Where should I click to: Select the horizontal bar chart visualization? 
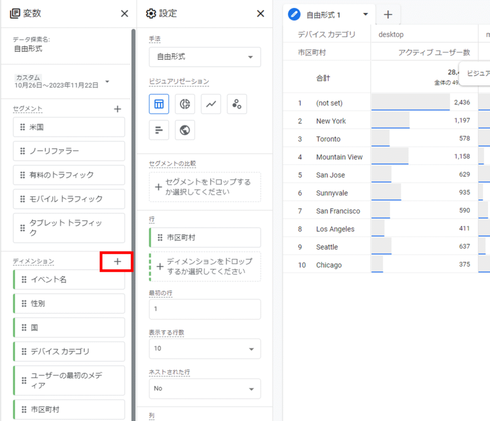coord(159,130)
